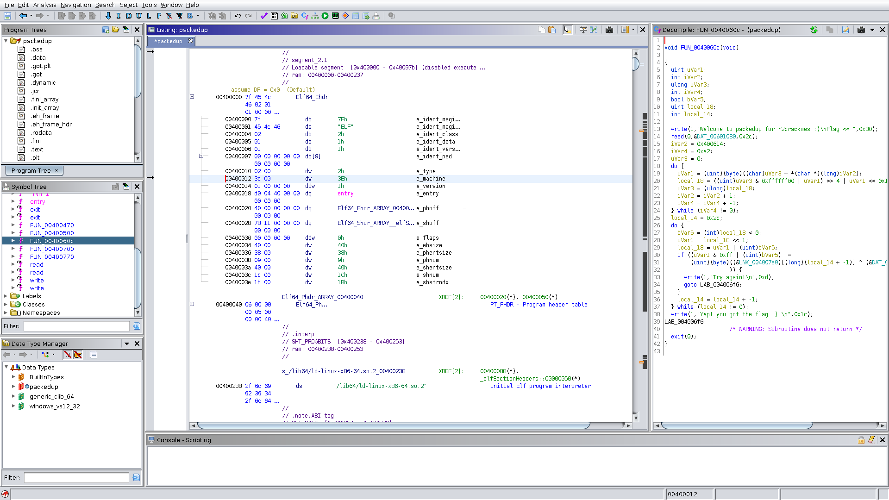
Task: Toggle visibility of .bss section
Action: 21,50
